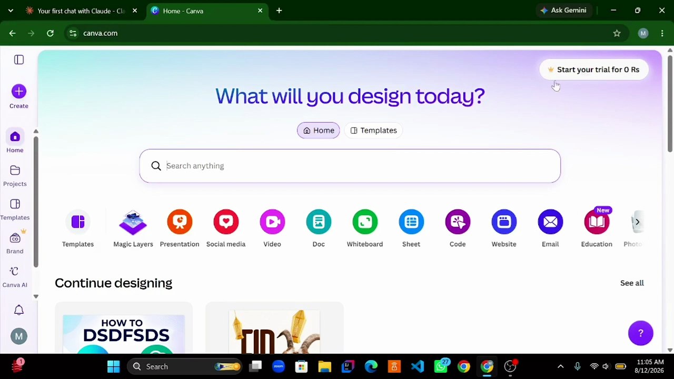Image resolution: width=674 pixels, height=379 pixels.
Task: Open Brand in the left sidebar
Action: pyautogui.click(x=15, y=243)
